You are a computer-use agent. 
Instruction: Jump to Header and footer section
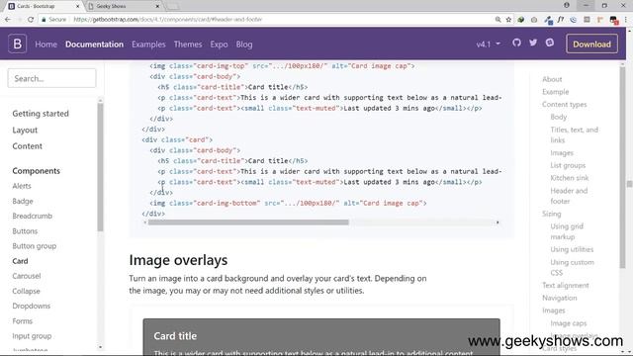pos(569,196)
